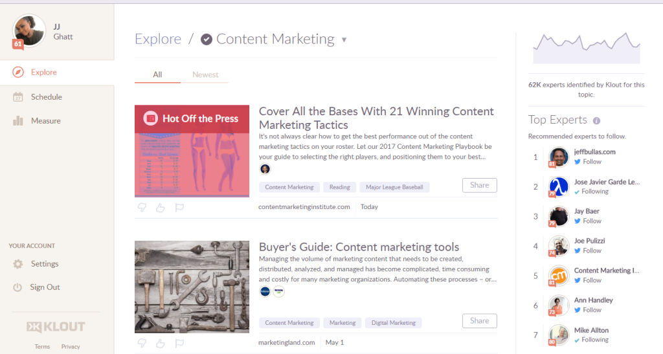The height and width of the screenshot is (354, 663).
Task: Click the Explore compass icon
Action: [17, 72]
